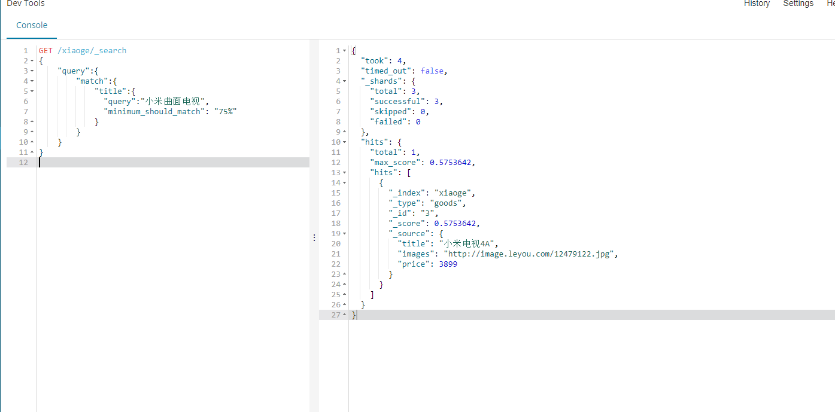Collapse the "_shards" block in response

point(344,81)
